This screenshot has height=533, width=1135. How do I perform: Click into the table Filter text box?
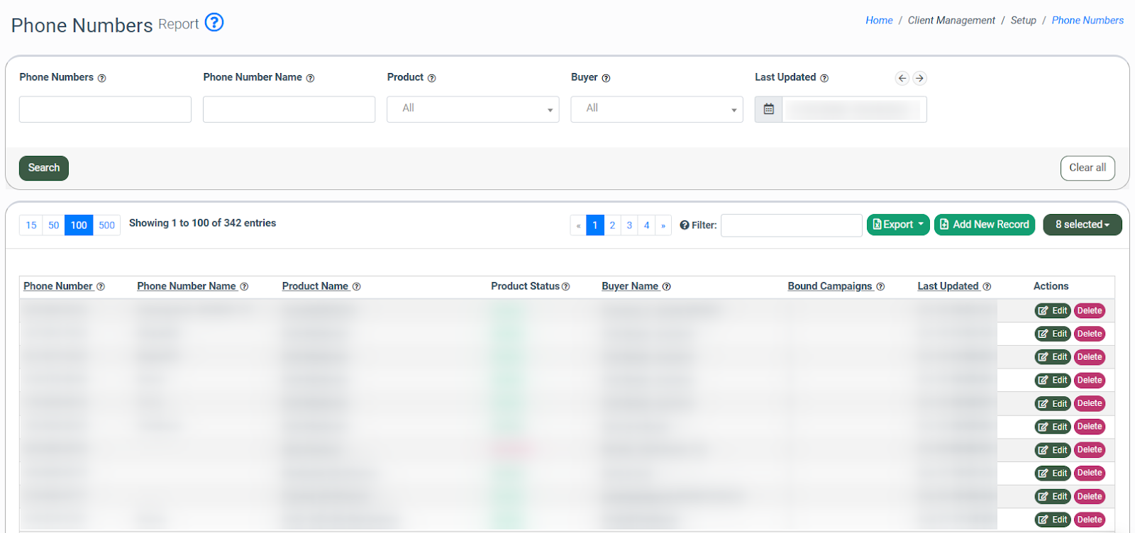pyautogui.click(x=791, y=225)
